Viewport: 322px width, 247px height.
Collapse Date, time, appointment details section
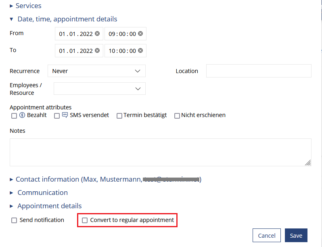[63, 19]
